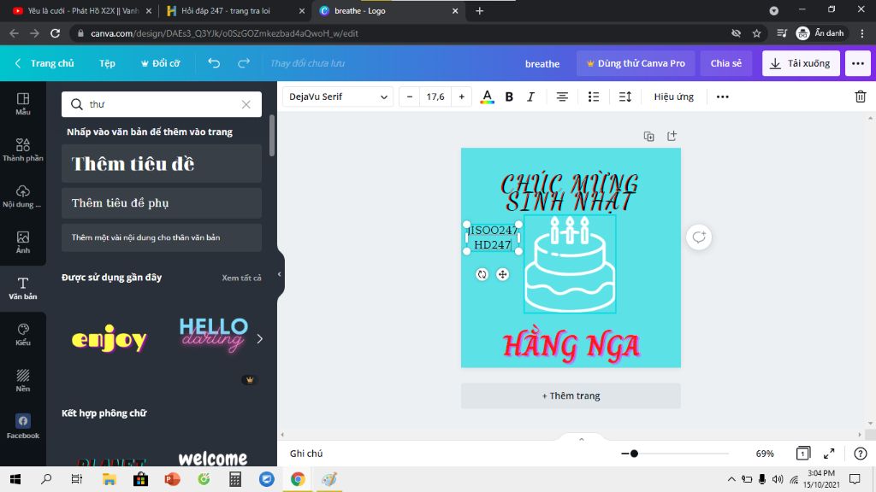876x492 pixels.
Task: Click Dùng thử Canva Pro
Action: pyautogui.click(x=636, y=63)
